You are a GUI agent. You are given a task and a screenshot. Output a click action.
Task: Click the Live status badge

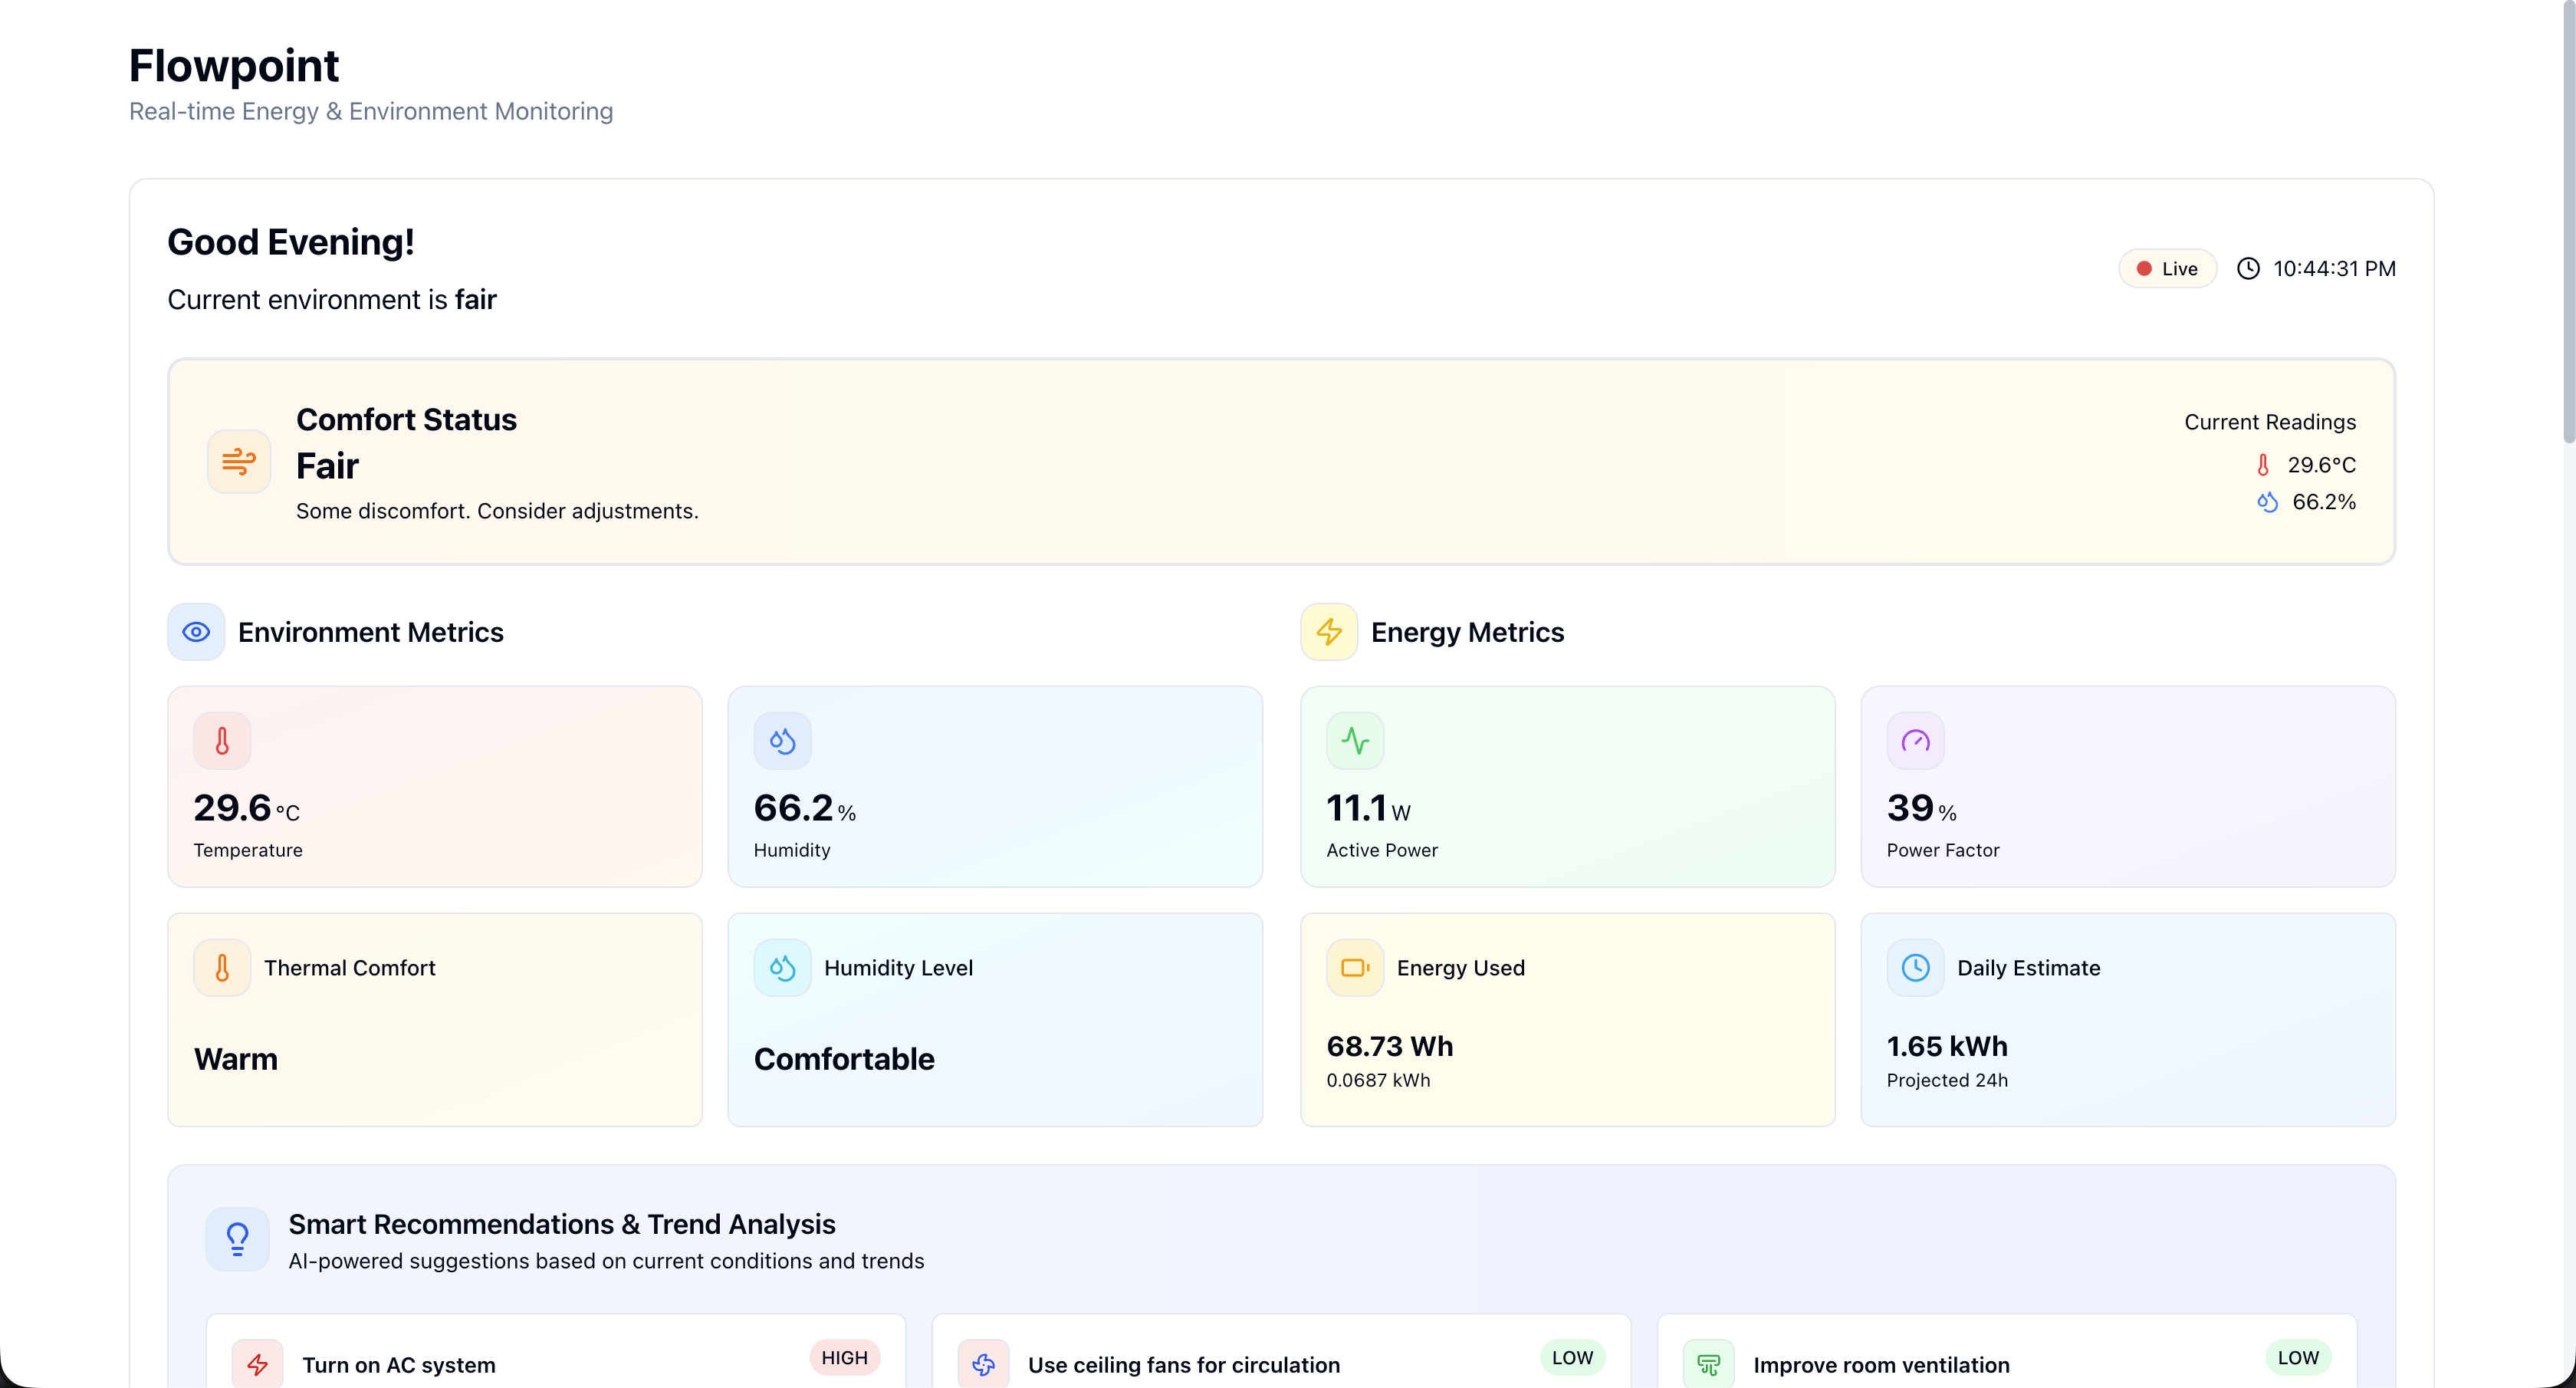[2168, 269]
